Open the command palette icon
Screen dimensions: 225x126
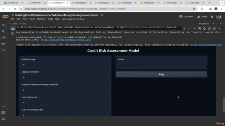pyautogui.click(x=3, y=113)
